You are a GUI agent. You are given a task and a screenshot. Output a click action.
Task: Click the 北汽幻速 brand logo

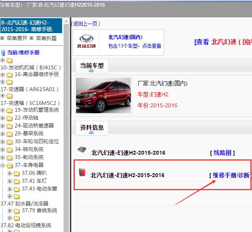point(86,41)
